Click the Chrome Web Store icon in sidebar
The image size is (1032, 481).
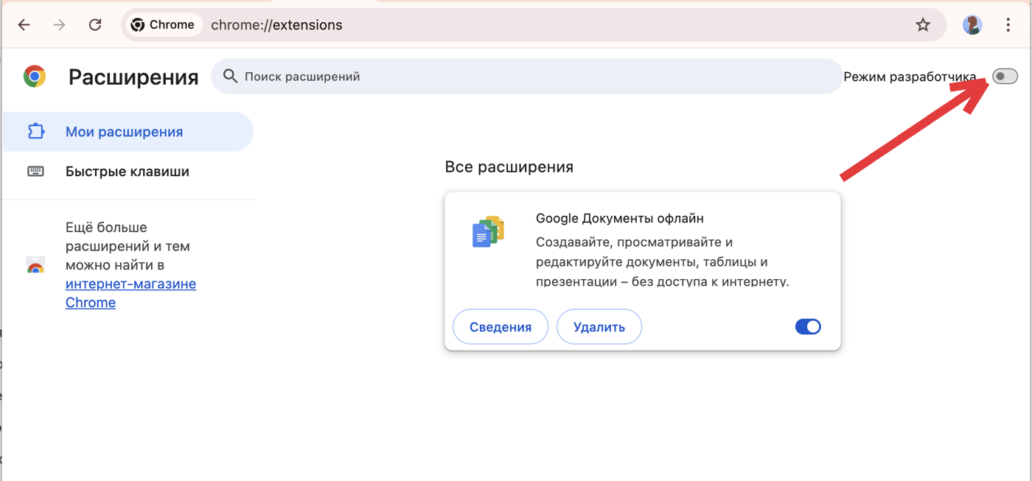pyautogui.click(x=35, y=265)
